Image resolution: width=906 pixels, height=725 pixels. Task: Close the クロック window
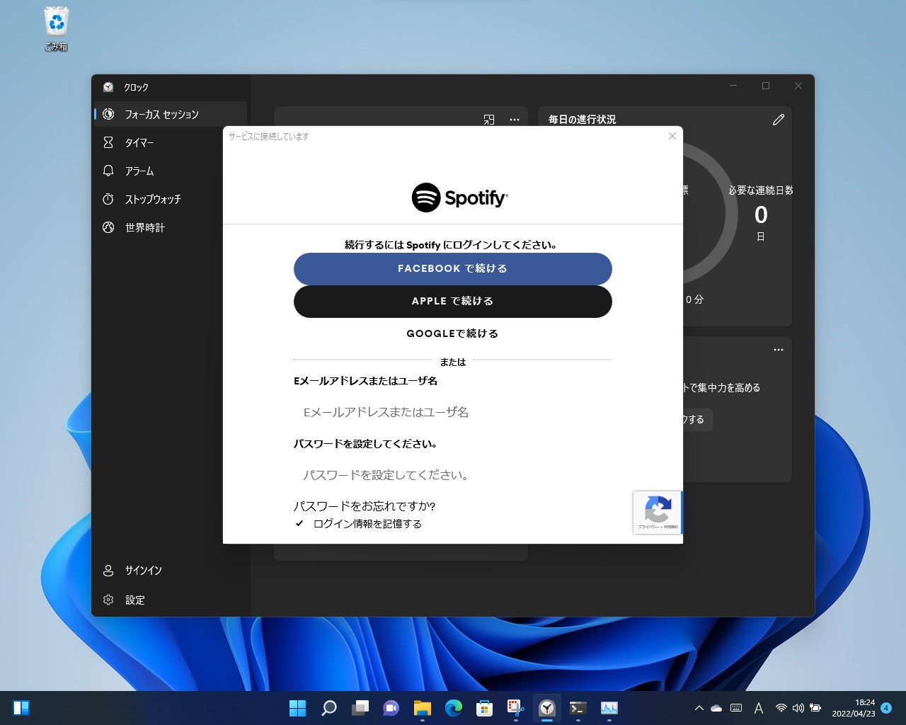(x=798, y=86)
